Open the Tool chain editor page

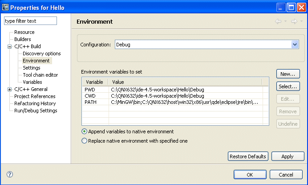pos(40,75)
